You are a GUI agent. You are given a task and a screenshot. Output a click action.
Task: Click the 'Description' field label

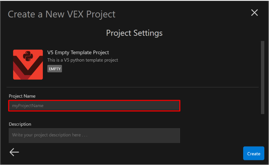tap(20, 124)
